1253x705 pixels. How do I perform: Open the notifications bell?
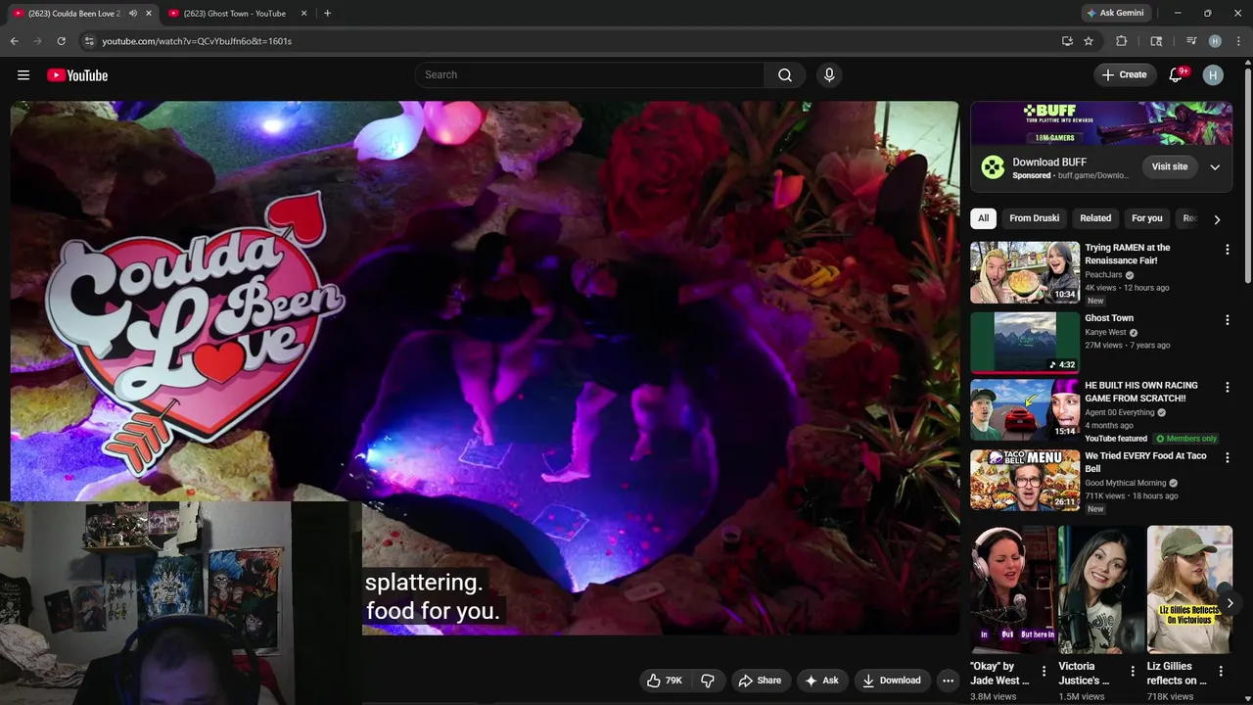click(1177, 75)
